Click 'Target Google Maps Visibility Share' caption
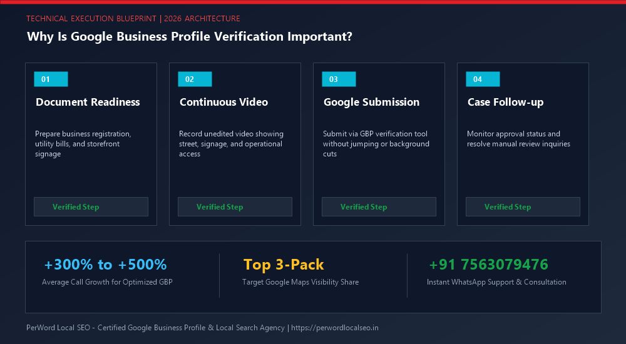The width and height of the screenshot is (626, 344). coord(300,281)
